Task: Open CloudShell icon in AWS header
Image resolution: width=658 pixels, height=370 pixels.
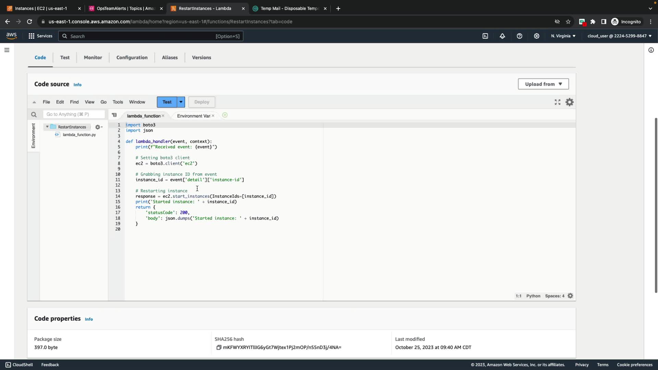Action: [485, 36]
